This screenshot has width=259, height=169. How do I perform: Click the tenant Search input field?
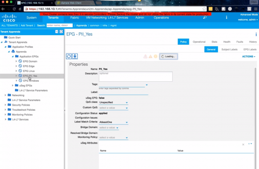(59, 25)
